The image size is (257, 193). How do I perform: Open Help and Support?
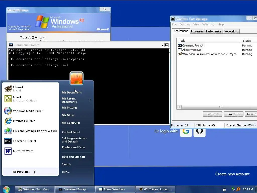(74, 157)
